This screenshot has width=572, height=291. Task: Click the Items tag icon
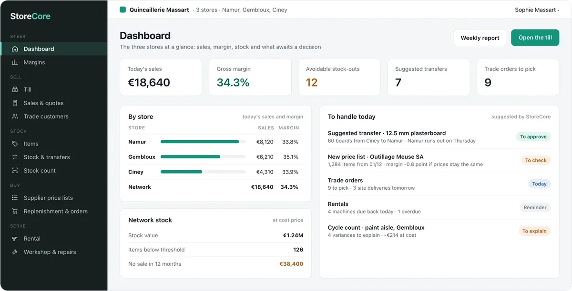[15, 144]
